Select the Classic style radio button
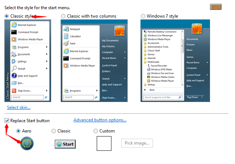 coord(7,16)
